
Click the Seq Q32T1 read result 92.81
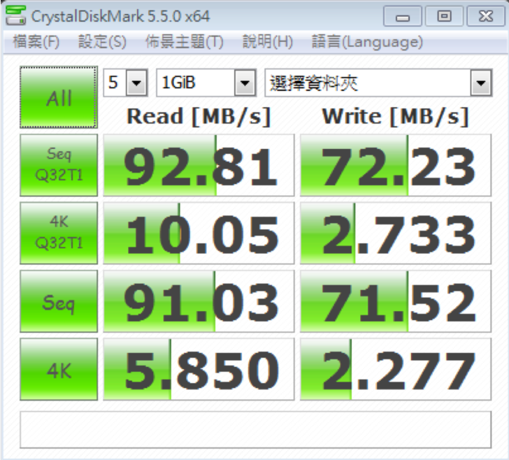pos(199,165)
